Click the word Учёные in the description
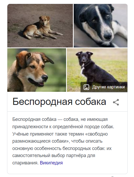The image size is (134, 177). [x=20, y=134]
